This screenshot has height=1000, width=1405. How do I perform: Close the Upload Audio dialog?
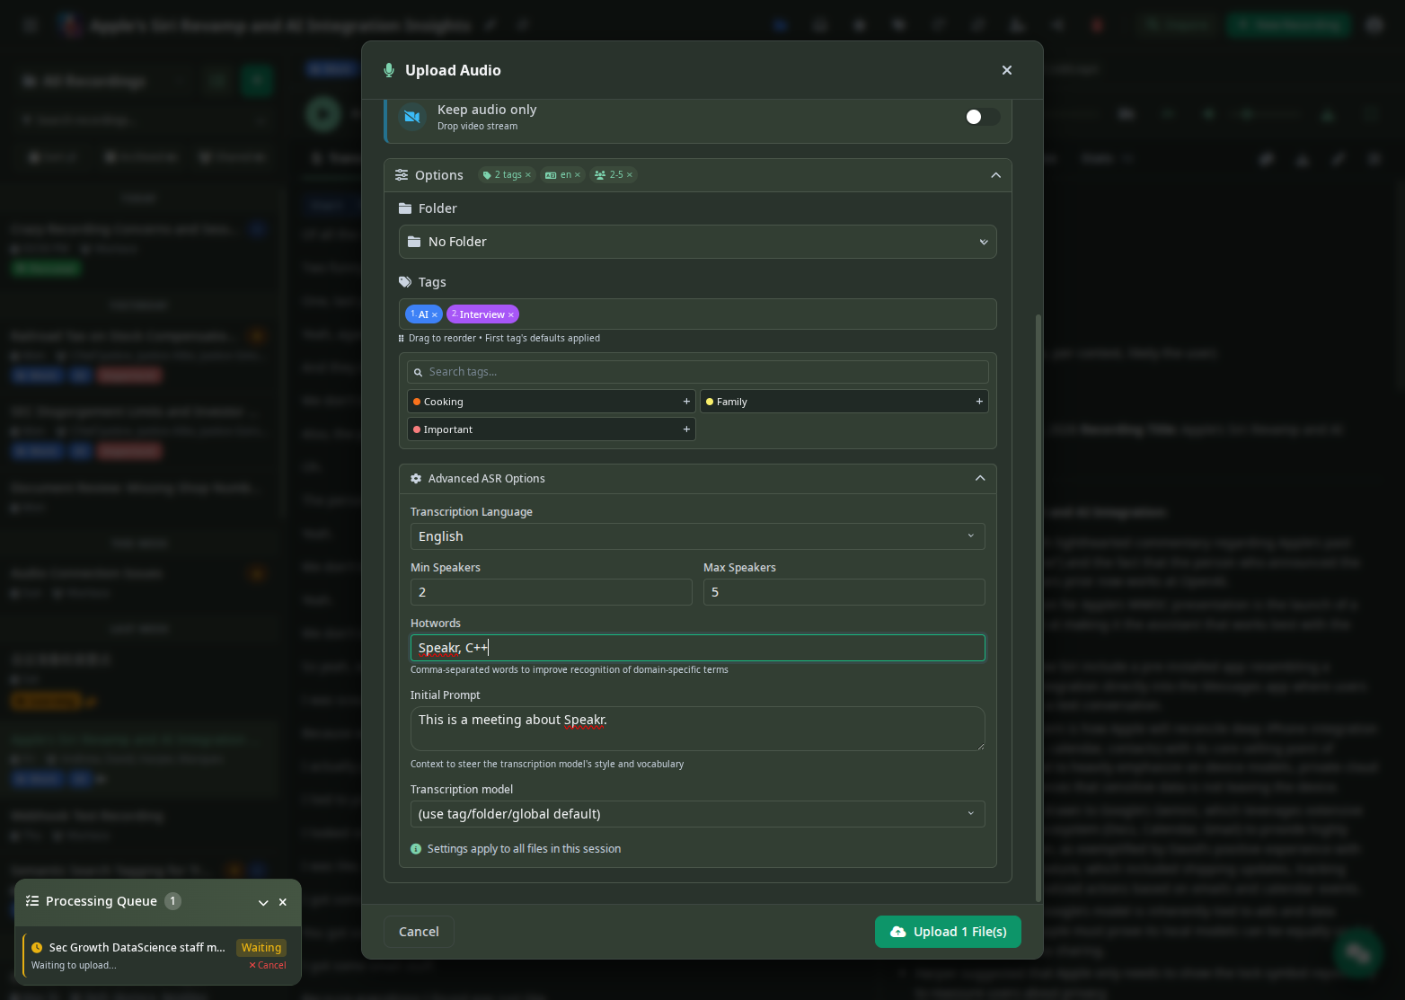1007,70
